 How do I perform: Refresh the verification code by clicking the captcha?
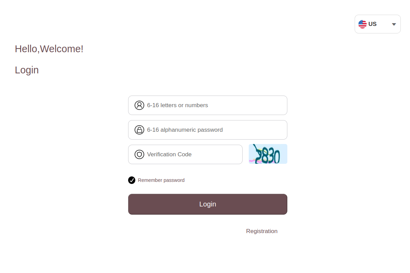[268, 154]
